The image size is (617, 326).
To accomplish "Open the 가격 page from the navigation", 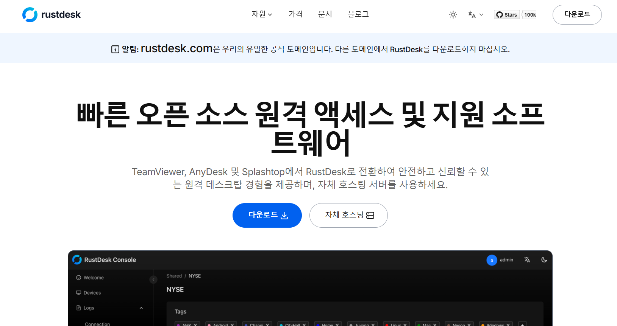I will coord(295,14).
